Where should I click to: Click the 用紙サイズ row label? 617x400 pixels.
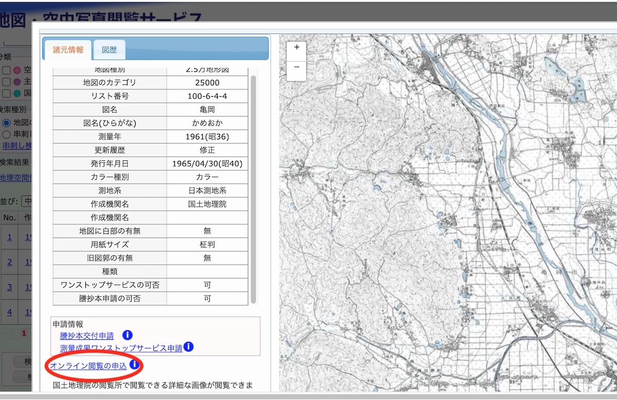[110, 244]
